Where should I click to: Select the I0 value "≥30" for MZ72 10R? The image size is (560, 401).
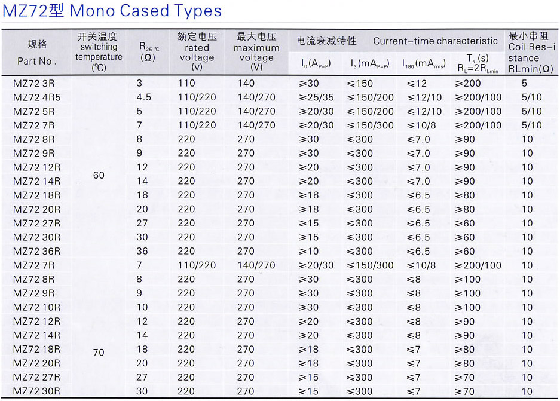309,307
